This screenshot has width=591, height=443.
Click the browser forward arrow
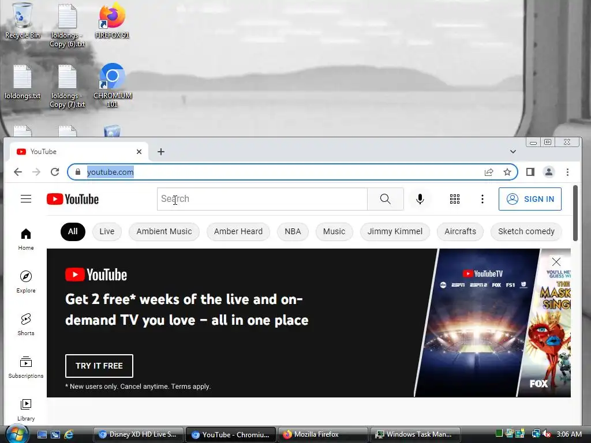pos(36,172)
